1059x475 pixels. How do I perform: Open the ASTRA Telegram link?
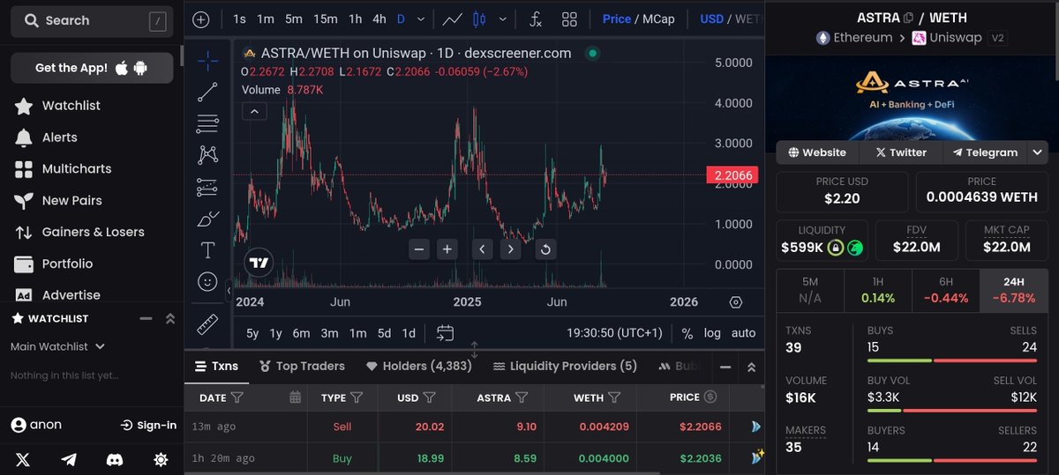(984, 152)
